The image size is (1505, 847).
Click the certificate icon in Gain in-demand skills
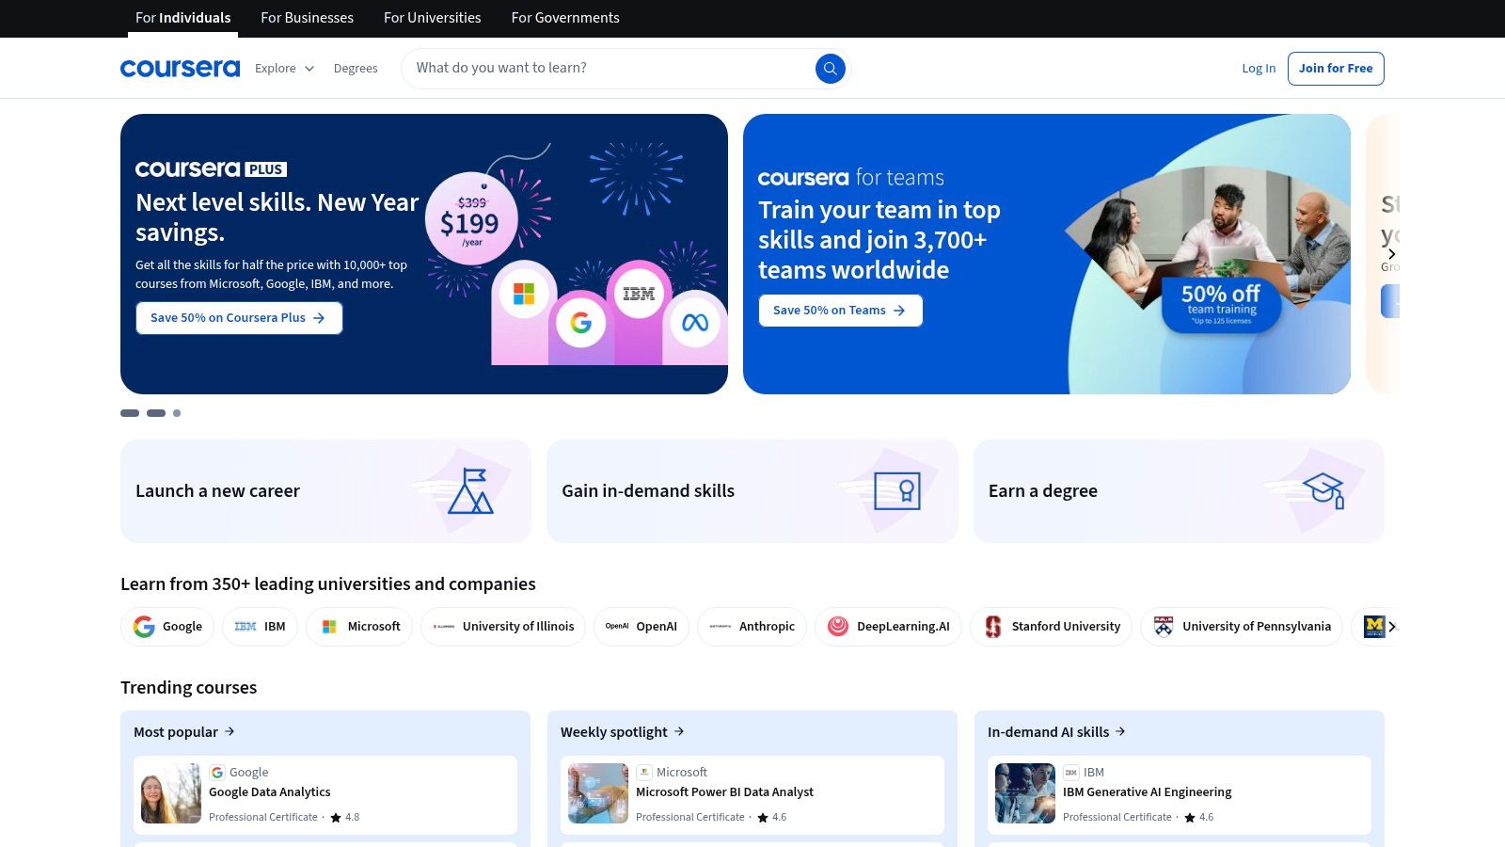tap(897, 490)
